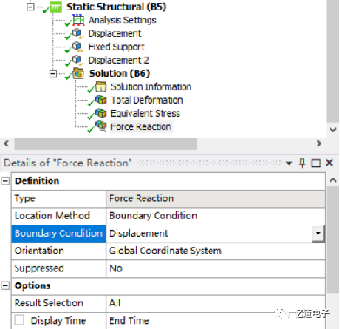Viewport: 340px width, 329px height.
Task: Select Solution (B6) in the tree
Action: (x=119, y=73)
